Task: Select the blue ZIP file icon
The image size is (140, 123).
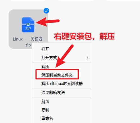Action: (x=28, y=25)
